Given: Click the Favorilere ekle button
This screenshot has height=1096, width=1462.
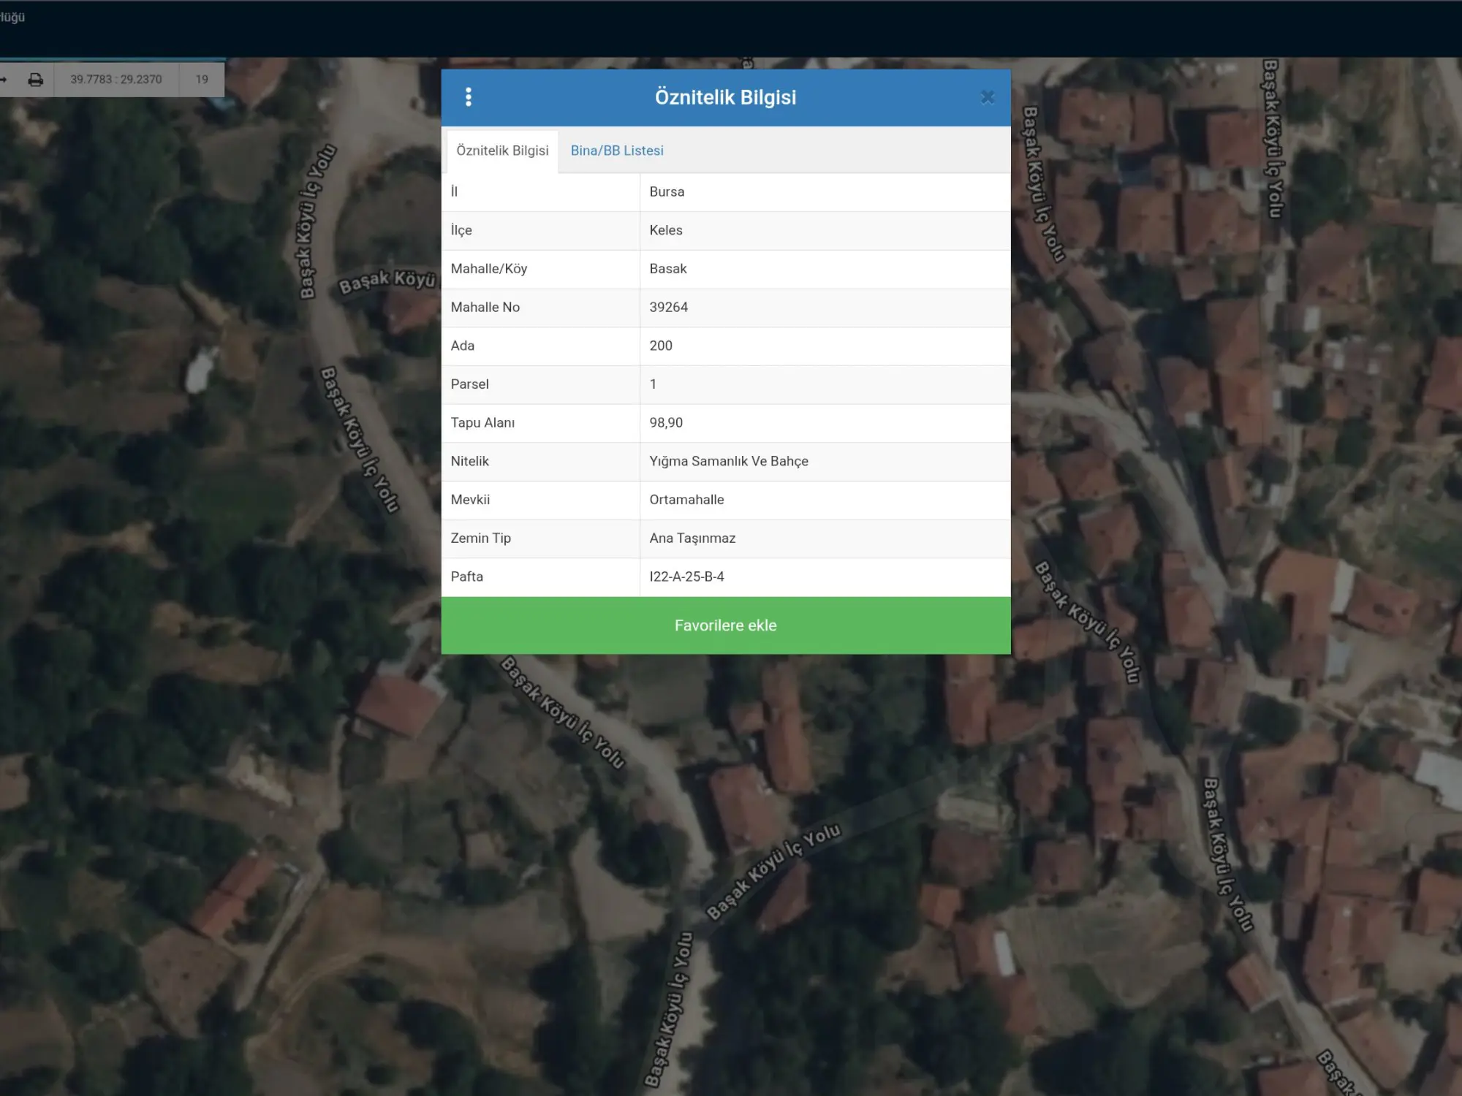Looking at the screenshot, I should tap(726, 625).
